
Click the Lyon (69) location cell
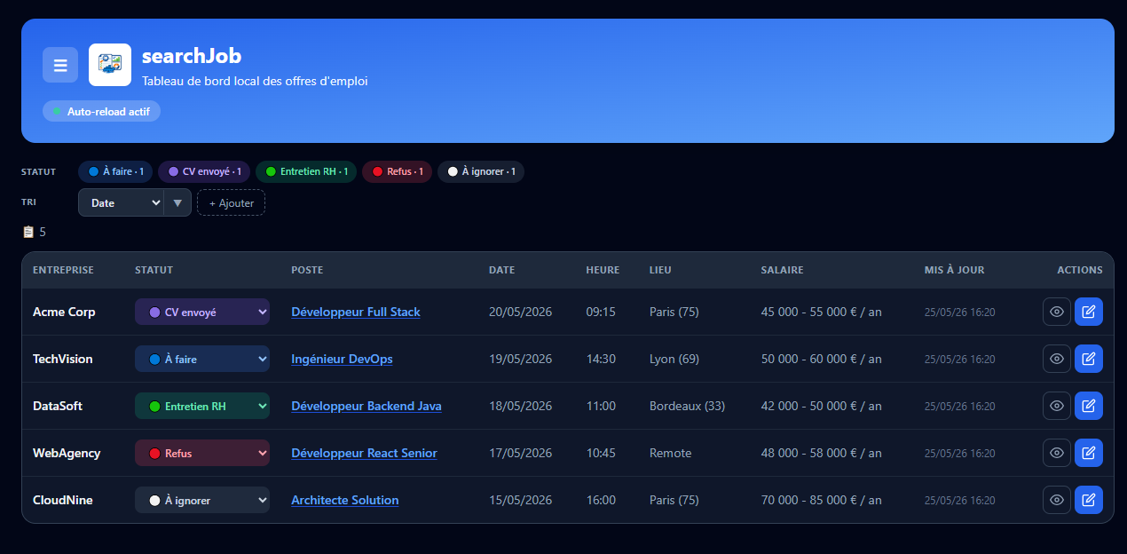click(674, 359)
